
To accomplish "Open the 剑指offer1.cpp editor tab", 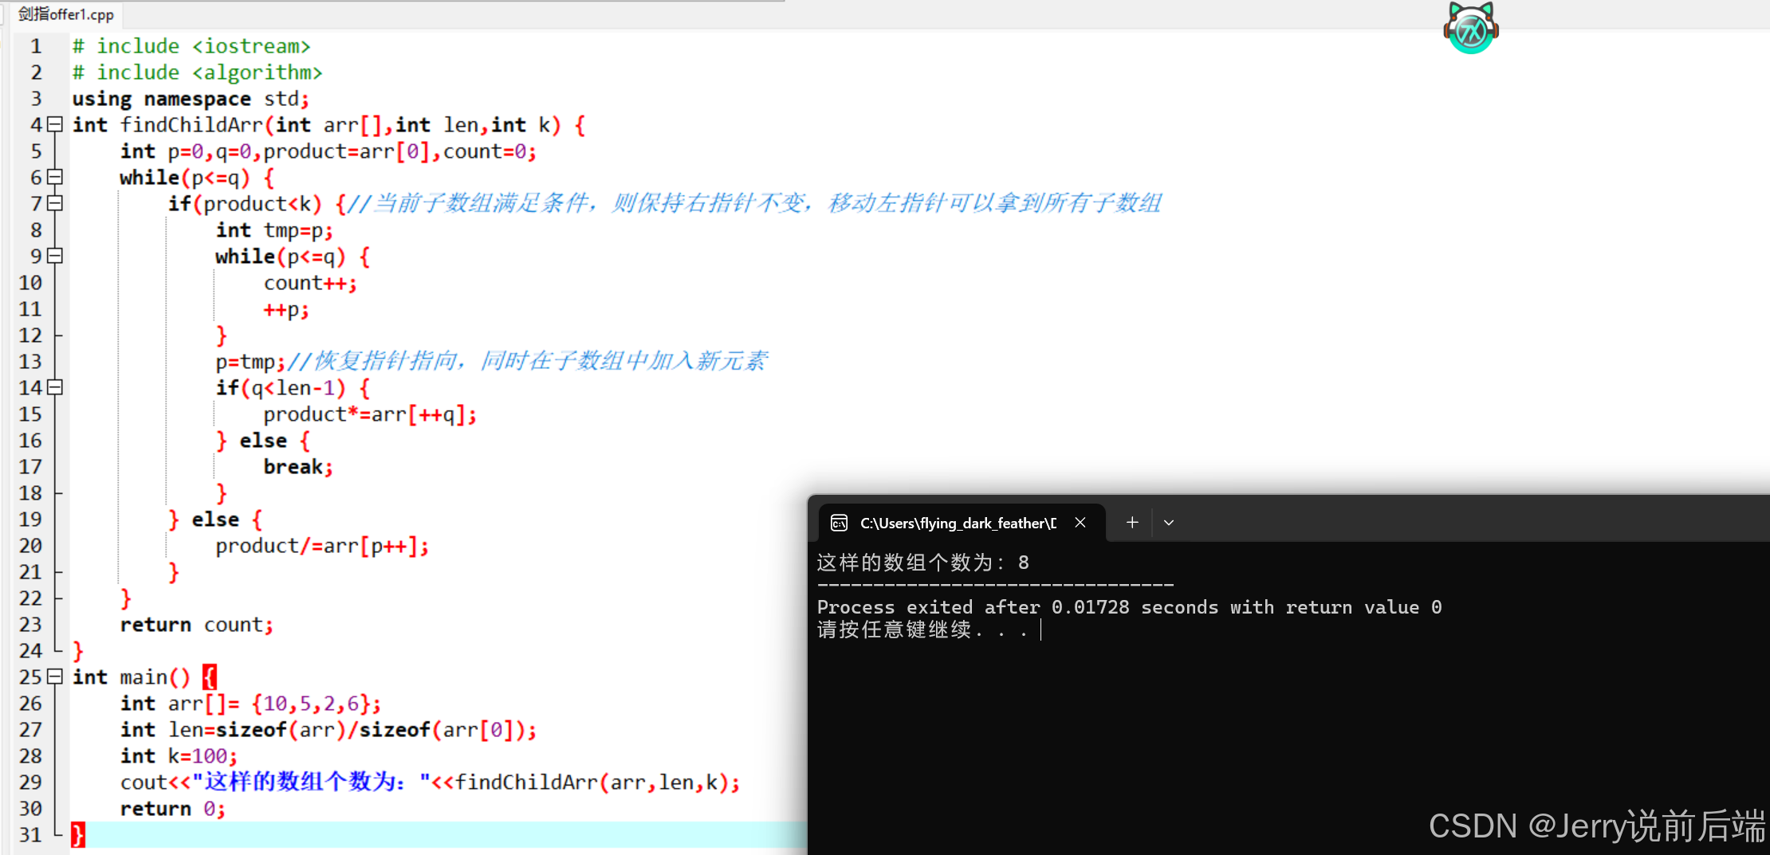I will [x=66, y=14].
